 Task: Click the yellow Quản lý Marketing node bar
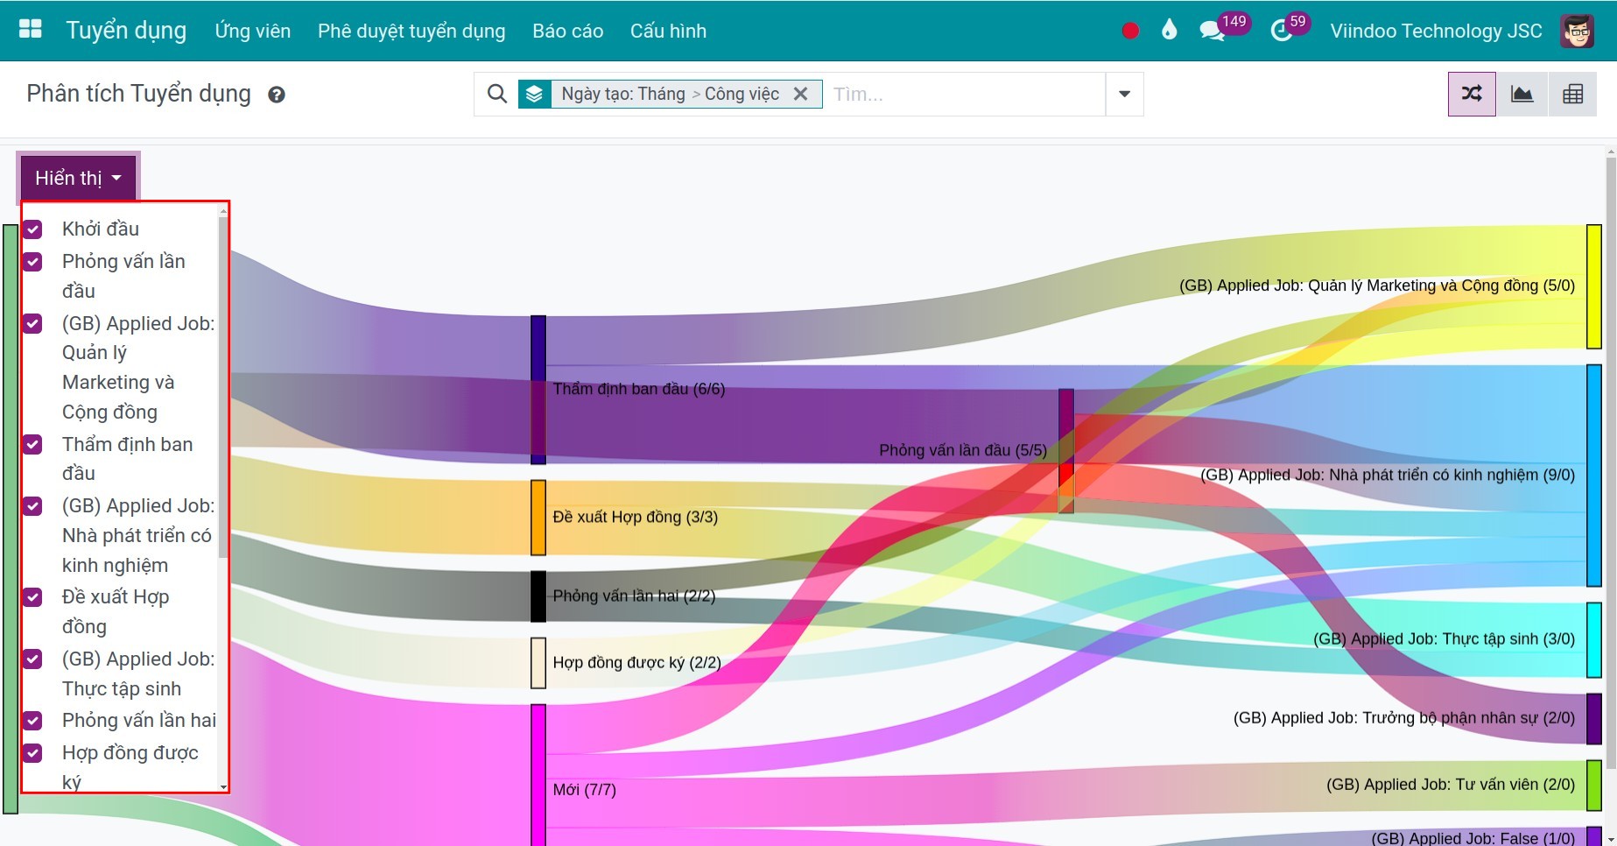click(1594, 287)
